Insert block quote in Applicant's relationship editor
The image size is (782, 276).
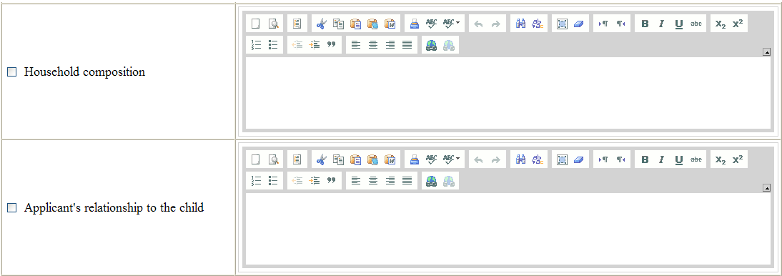tap(331, 180)
